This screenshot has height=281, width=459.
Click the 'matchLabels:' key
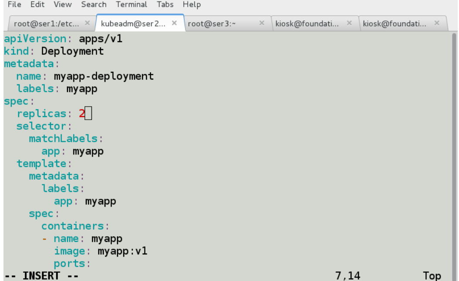66,139
